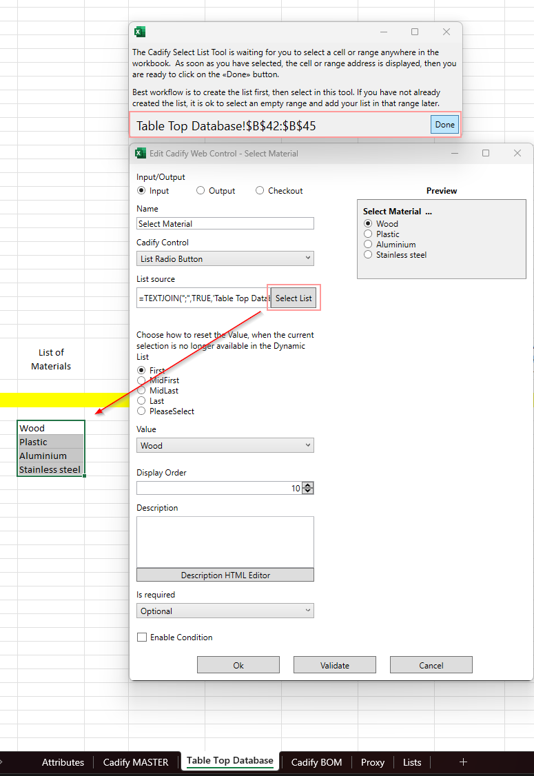Screen dimensions: 534x776
Task: Click the Done button
Action: pyautogui.click(x=444, y=125)
